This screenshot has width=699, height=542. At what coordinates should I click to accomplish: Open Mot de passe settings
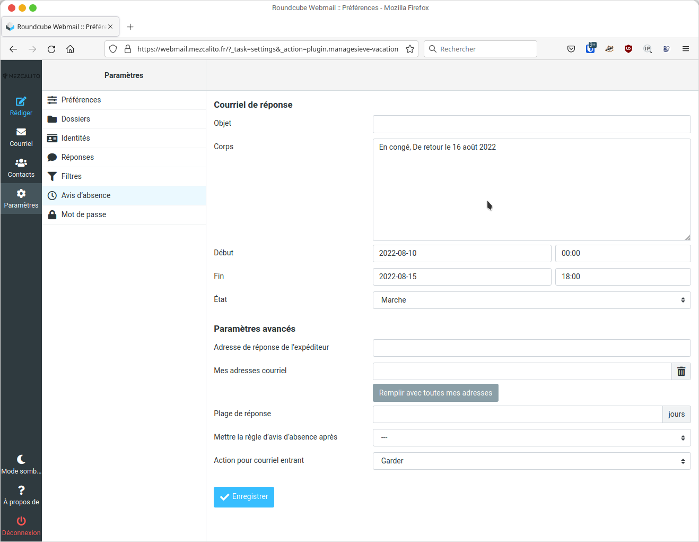84,214
